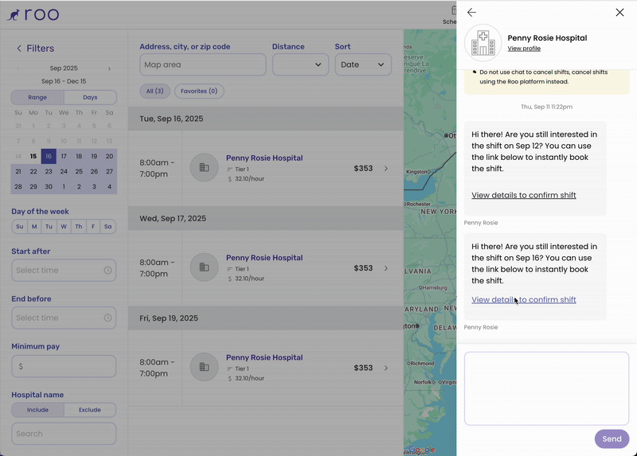Viewport: 637px width, 456px height.
Task: Open Penny Rosie Hospital shift Sep 17
Action: coord(264,258)
